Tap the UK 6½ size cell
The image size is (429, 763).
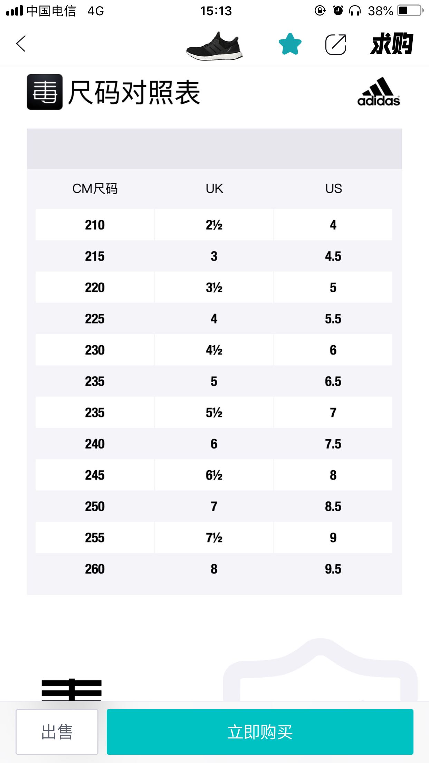pos(214,475)
